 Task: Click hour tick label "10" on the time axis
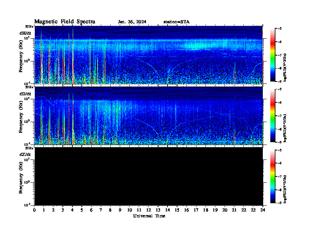point(130,210)
